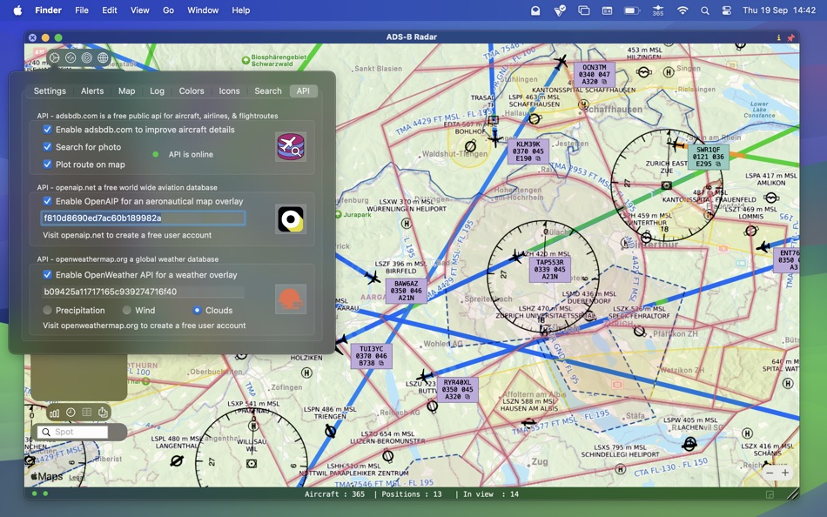This screenshot has width=827, height=517.
Task: Switch to the Settings tab
Action: point(50,91)
